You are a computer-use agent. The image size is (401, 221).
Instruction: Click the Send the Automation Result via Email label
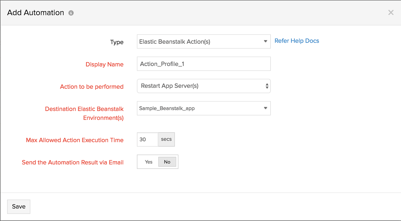click(73, 162)
